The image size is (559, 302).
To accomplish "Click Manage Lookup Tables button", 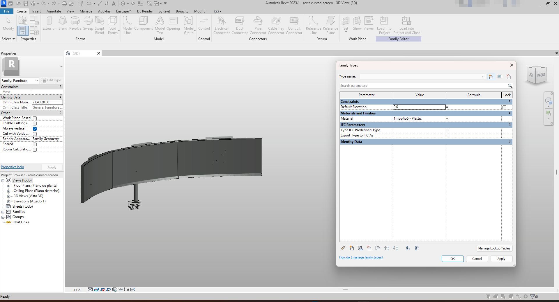I will click(494, 248).
